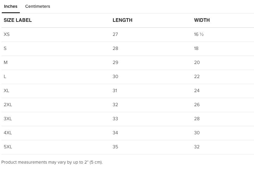Viewport: 254px width, 169px height.
Task: Click the WIDTH column header
Action: pyautogui.click(x=202, y=20)
